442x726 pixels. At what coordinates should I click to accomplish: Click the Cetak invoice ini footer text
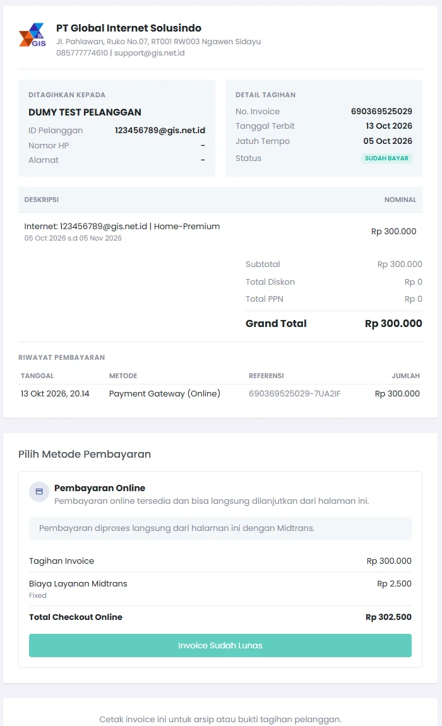click(220, 720)
